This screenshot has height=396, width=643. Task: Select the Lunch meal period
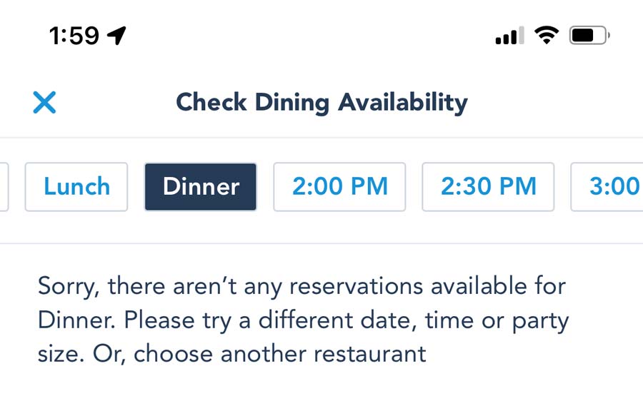click(76, 187)
